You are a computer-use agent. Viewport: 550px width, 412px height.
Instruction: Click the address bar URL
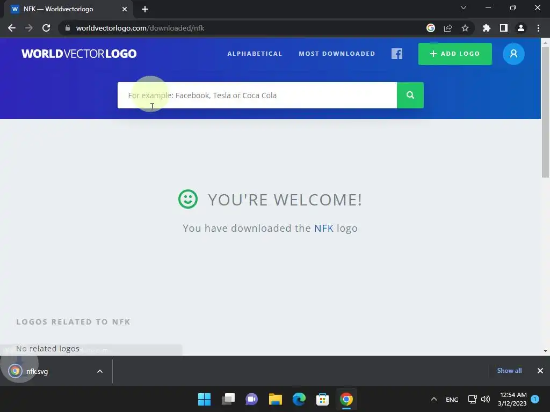140,28
